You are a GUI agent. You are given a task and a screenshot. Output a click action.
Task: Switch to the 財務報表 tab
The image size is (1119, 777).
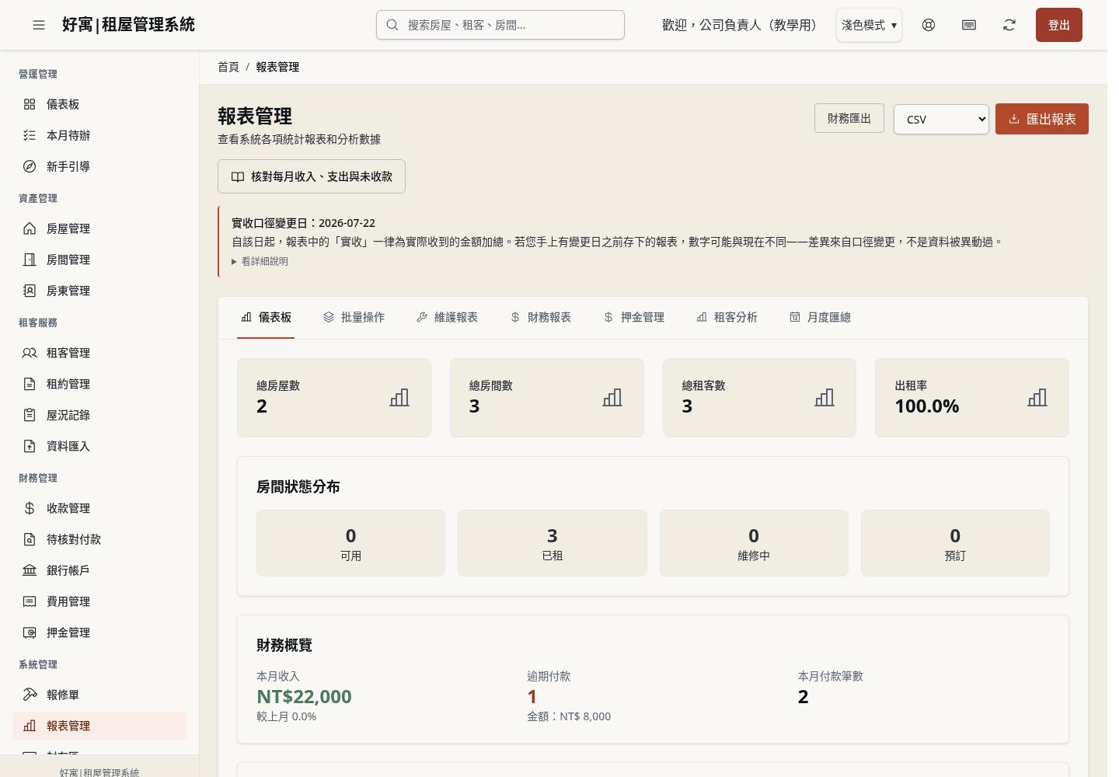click(540, 317)
